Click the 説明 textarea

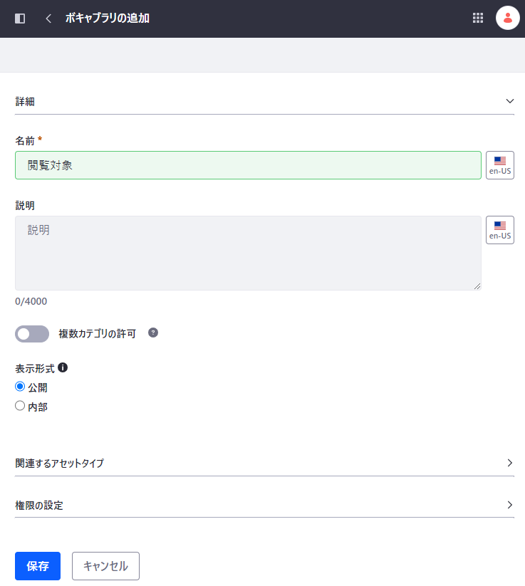point(248,253)
